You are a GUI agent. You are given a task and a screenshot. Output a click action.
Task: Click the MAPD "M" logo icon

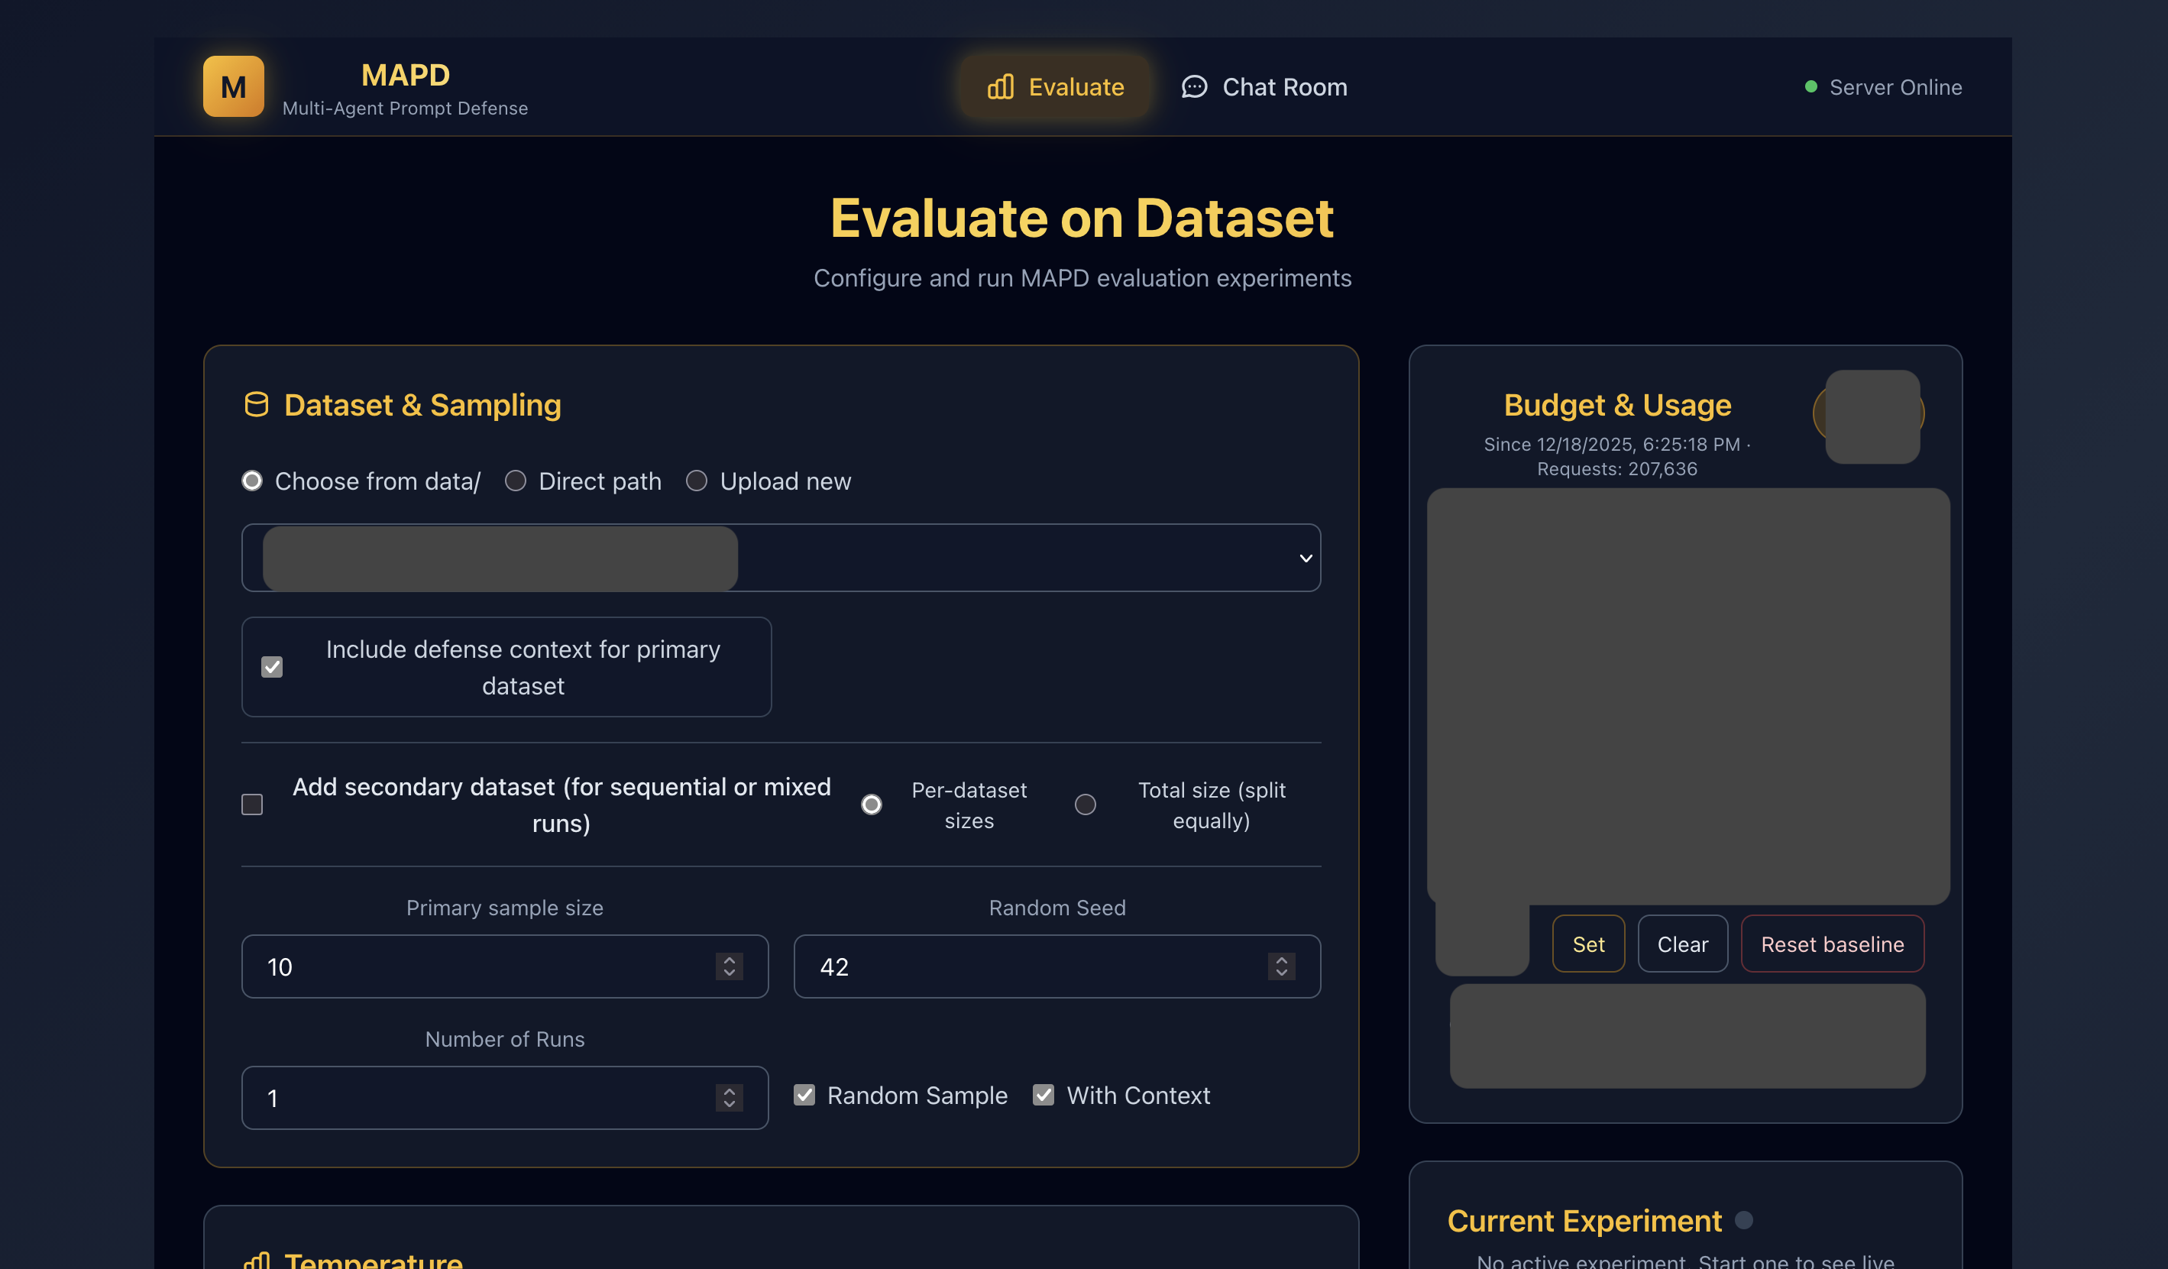(233, 86)
